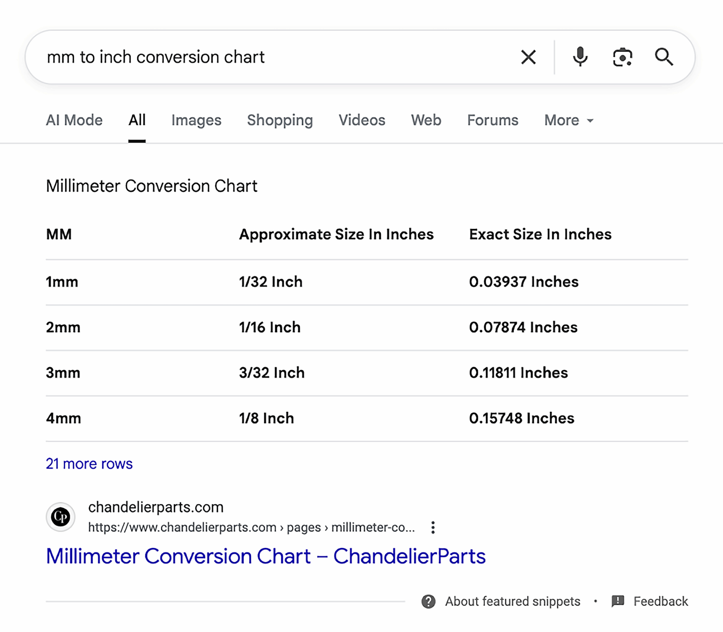Select the 1/32 Inch cell

point(271,282)
